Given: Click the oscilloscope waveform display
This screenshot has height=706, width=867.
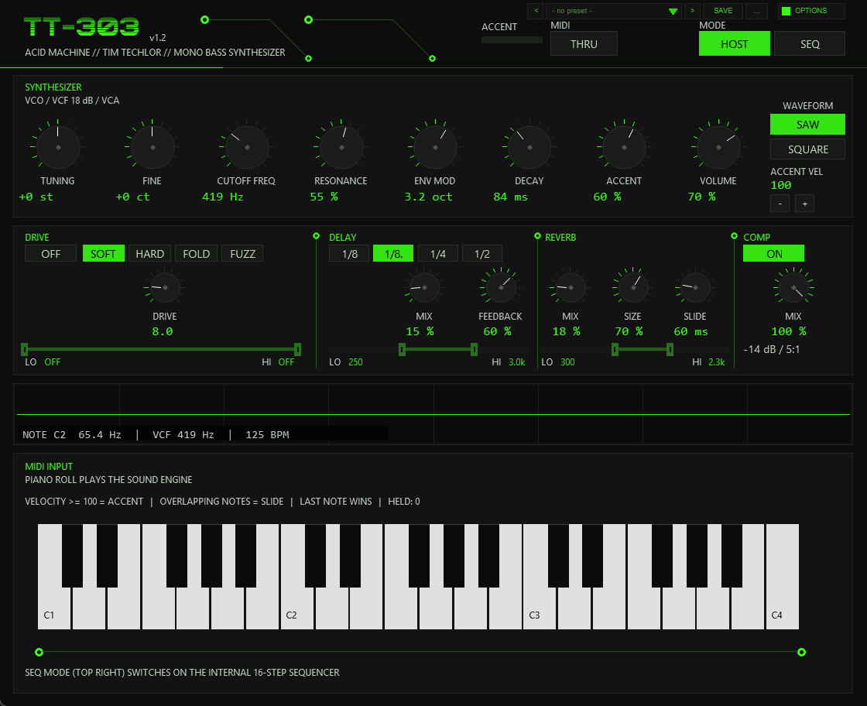Looking at the screenshot, I should click(x=433, y=414).
